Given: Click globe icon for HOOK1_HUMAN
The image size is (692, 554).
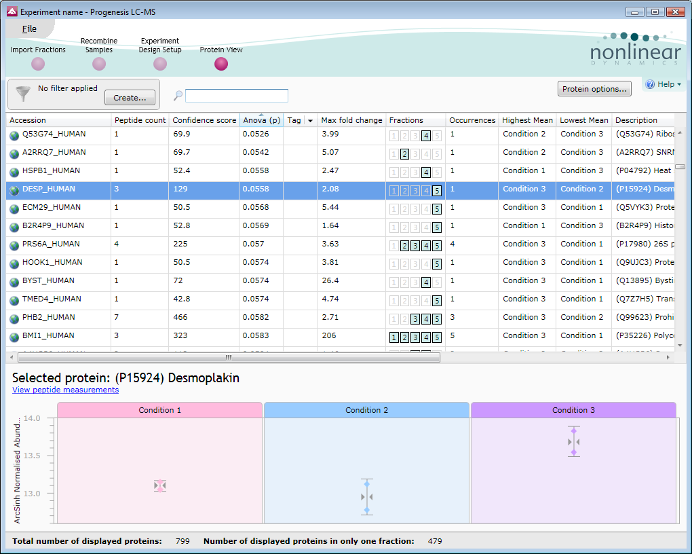Looking at the screenshot, I should click(14, 263).
